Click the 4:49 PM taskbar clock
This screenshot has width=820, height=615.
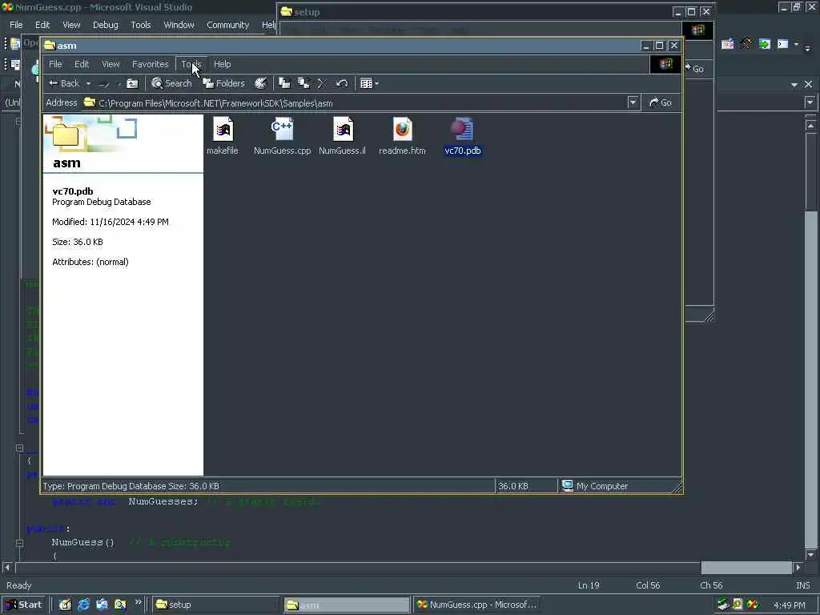(790, 605)
